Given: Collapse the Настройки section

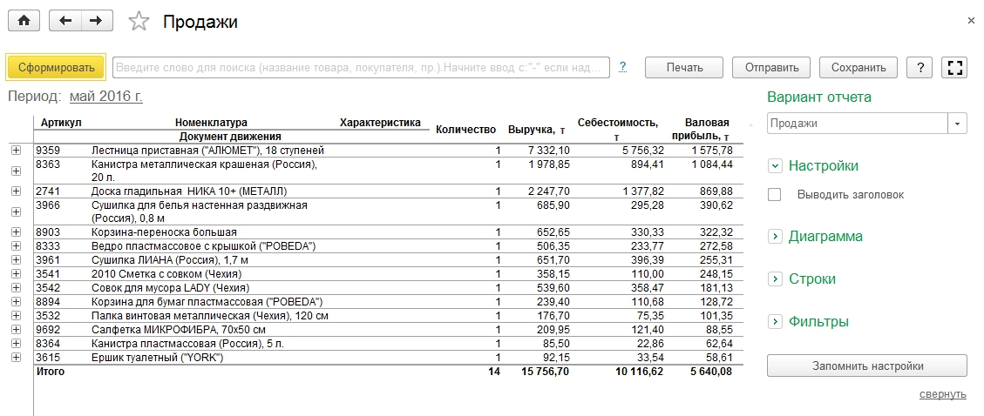Looking at the screenshot, I should coord(776,166).
